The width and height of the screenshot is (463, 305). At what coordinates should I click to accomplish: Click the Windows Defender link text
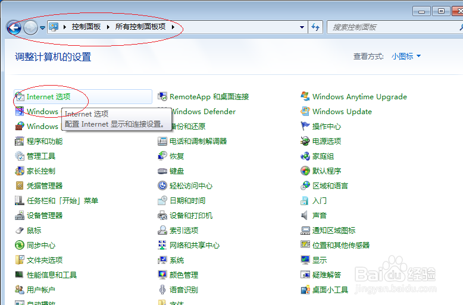pyautogui.click(x=204, y=112)
